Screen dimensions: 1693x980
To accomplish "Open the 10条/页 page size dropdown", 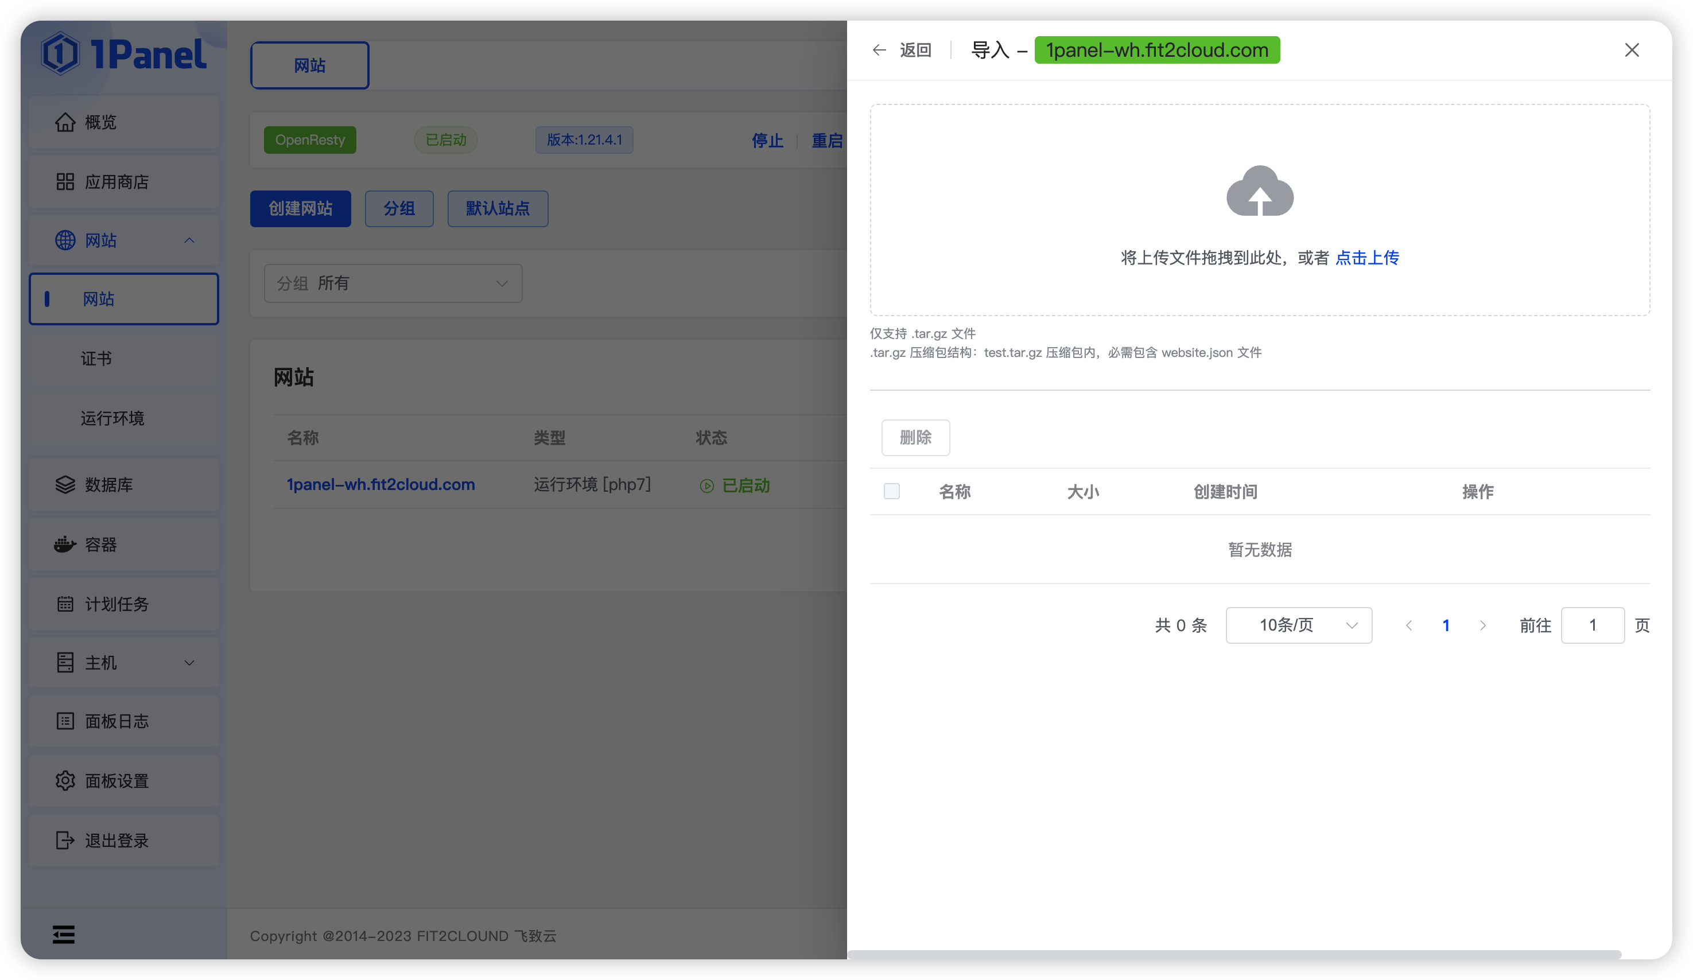I will (x=1298, y=625).
